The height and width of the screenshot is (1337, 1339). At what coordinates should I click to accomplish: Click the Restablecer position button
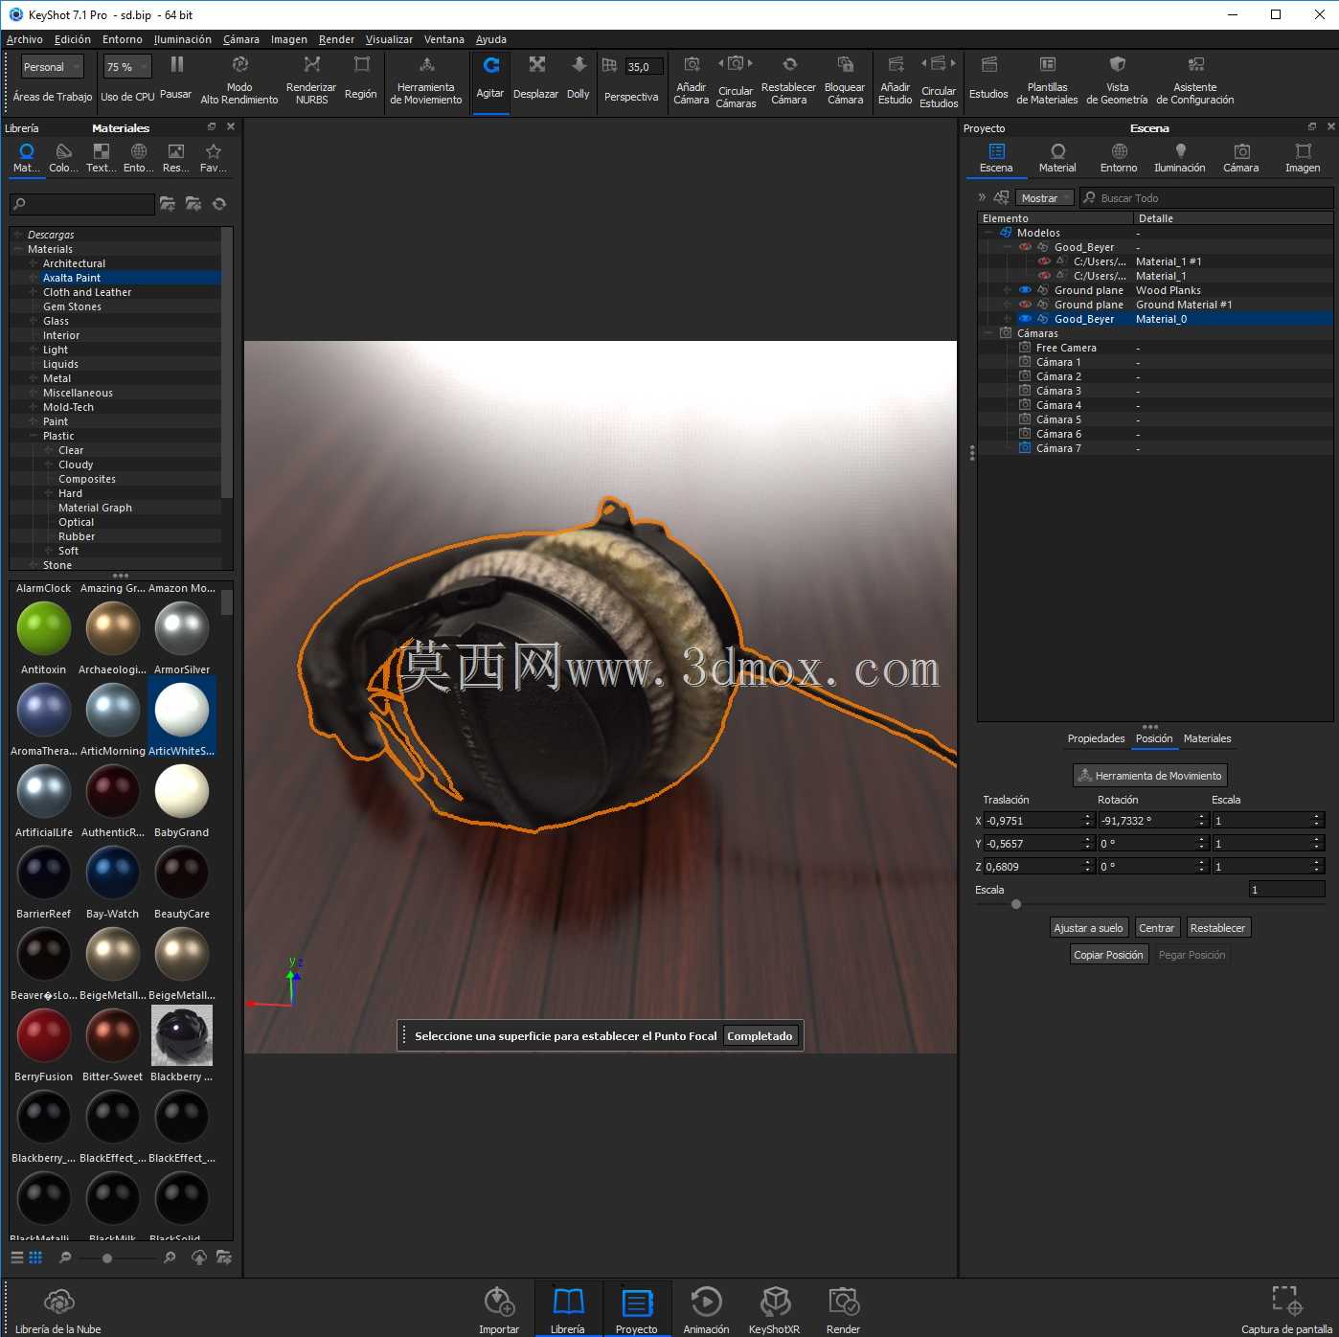(x=1217, y=928)
